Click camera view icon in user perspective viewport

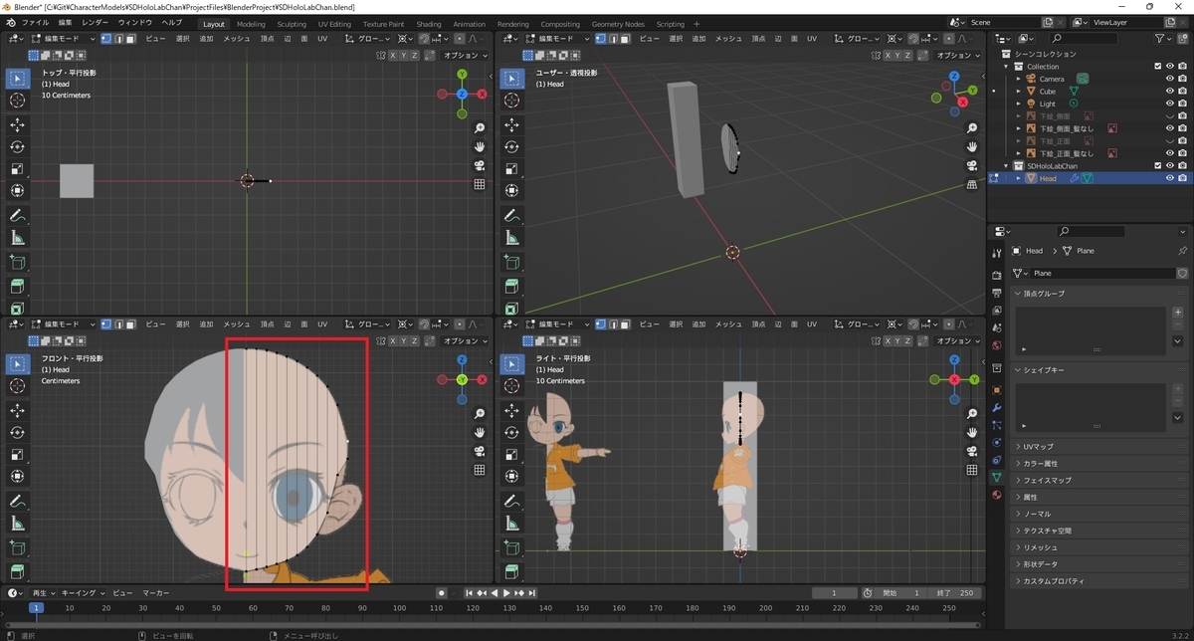point(971,165)
